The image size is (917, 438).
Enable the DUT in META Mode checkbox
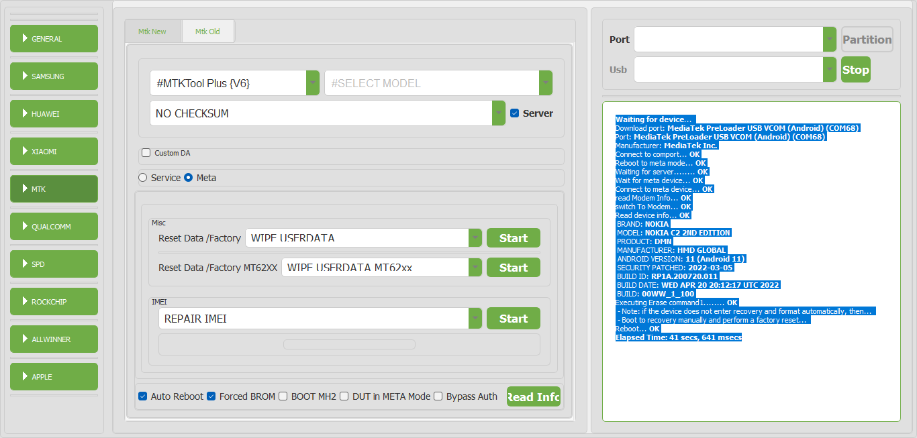344,396
